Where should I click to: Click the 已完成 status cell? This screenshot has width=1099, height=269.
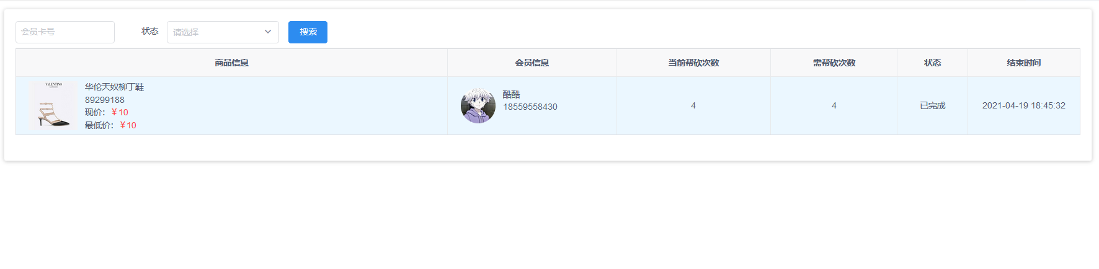[x=932, y=105]
